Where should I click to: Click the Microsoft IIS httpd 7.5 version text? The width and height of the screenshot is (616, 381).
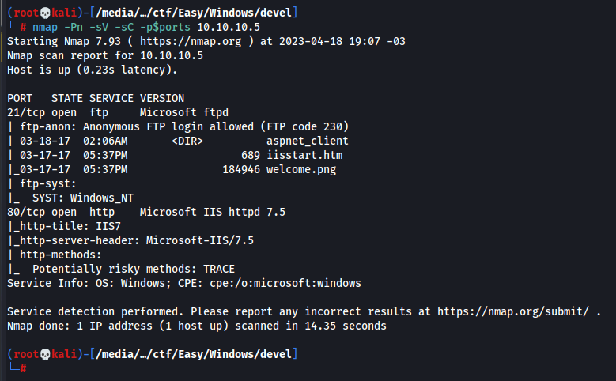pos(212,212)
